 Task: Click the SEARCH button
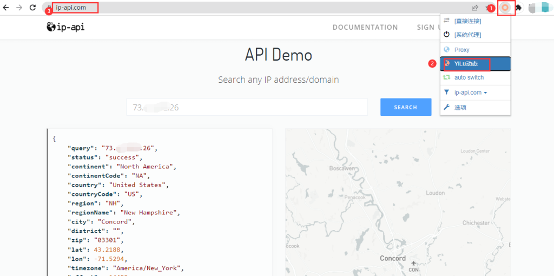(406, 107)
